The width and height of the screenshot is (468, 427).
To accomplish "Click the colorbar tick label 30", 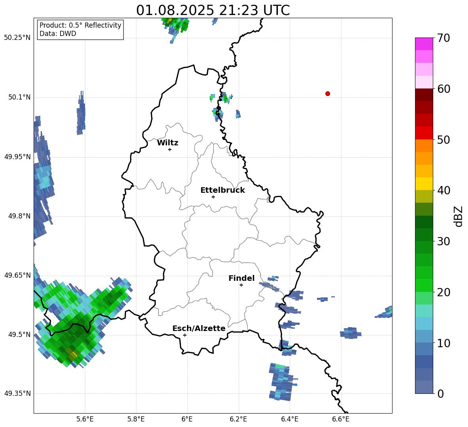I will pos(443,241).
